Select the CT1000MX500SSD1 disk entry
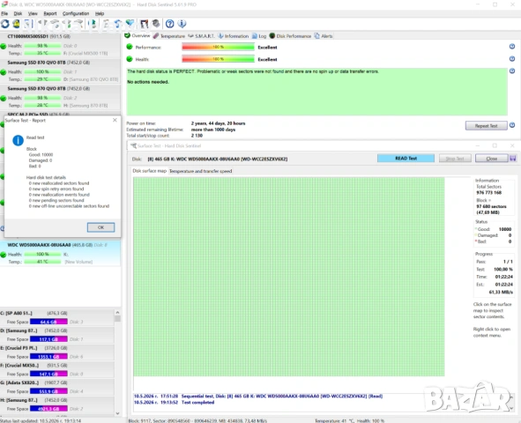This screenshot has width=521, height=423. coord(60,45)
